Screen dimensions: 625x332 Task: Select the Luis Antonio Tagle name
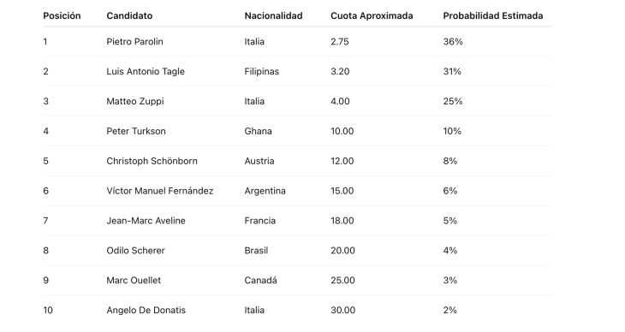coord(146,71)
